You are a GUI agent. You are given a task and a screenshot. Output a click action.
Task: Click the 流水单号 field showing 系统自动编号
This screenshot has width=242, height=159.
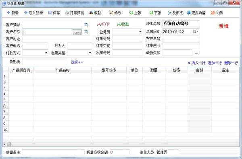[181, 24]
